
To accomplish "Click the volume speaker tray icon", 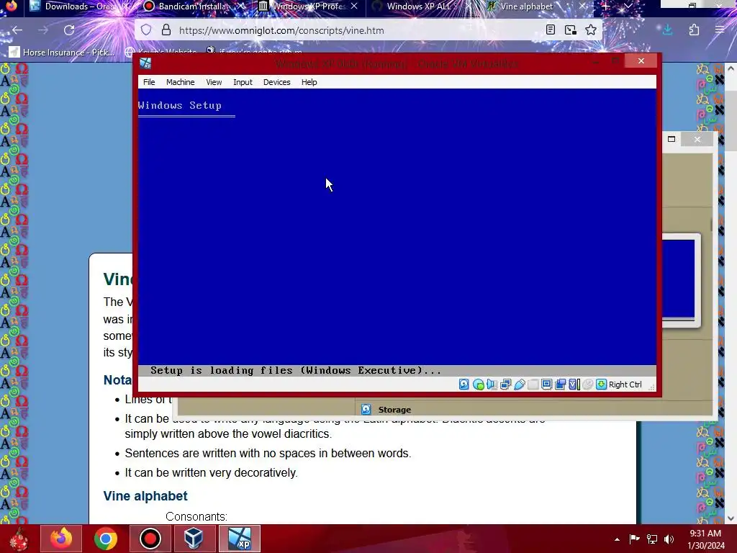I will point(669,539).
